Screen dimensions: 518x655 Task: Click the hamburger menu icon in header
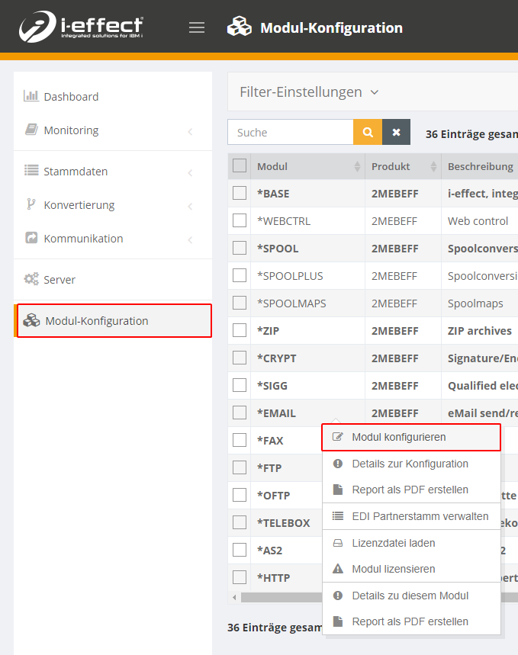click(197, 27)
